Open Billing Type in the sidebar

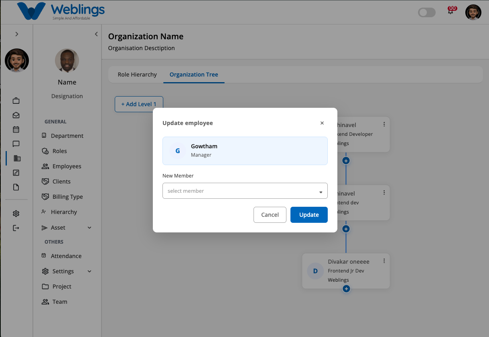point(62,197)
